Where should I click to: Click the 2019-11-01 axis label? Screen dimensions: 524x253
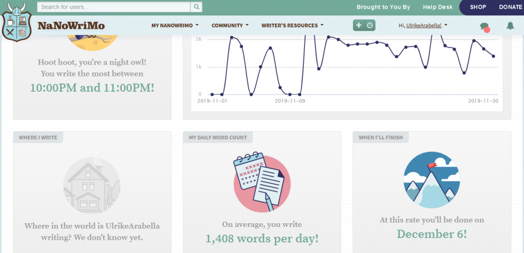coord(212,100)
